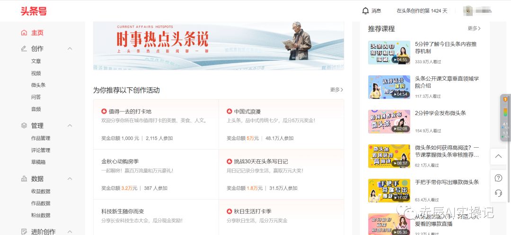
Task: Collapse the 进阶创作 menu section
Action: [x=70, y=231]
